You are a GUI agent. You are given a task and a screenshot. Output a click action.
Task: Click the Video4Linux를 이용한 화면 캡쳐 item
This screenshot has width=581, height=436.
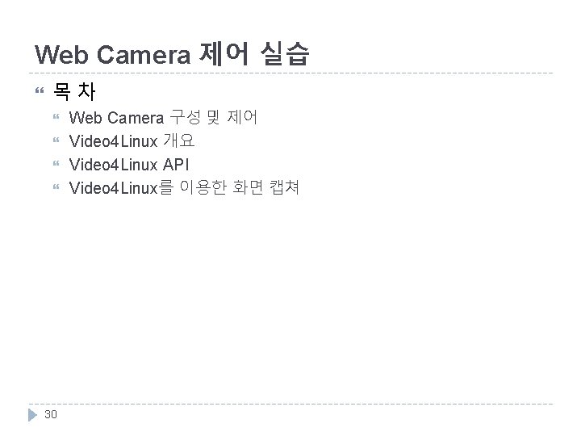[x=184, y=187]
